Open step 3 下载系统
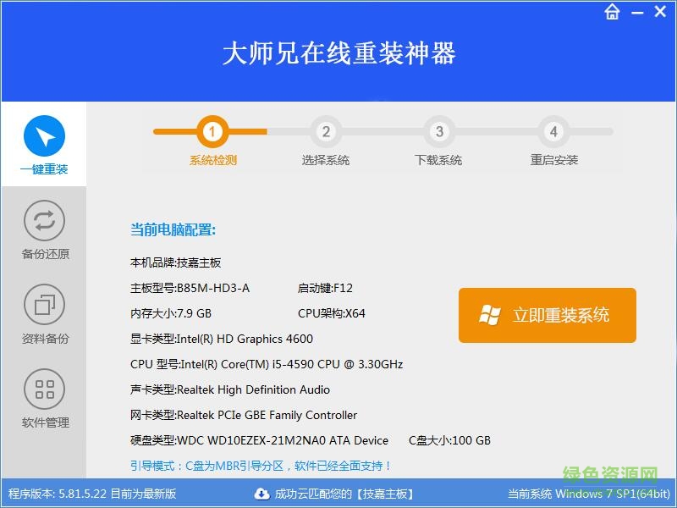This screenshot has height=508, width=677. click(x=439, y=131)
